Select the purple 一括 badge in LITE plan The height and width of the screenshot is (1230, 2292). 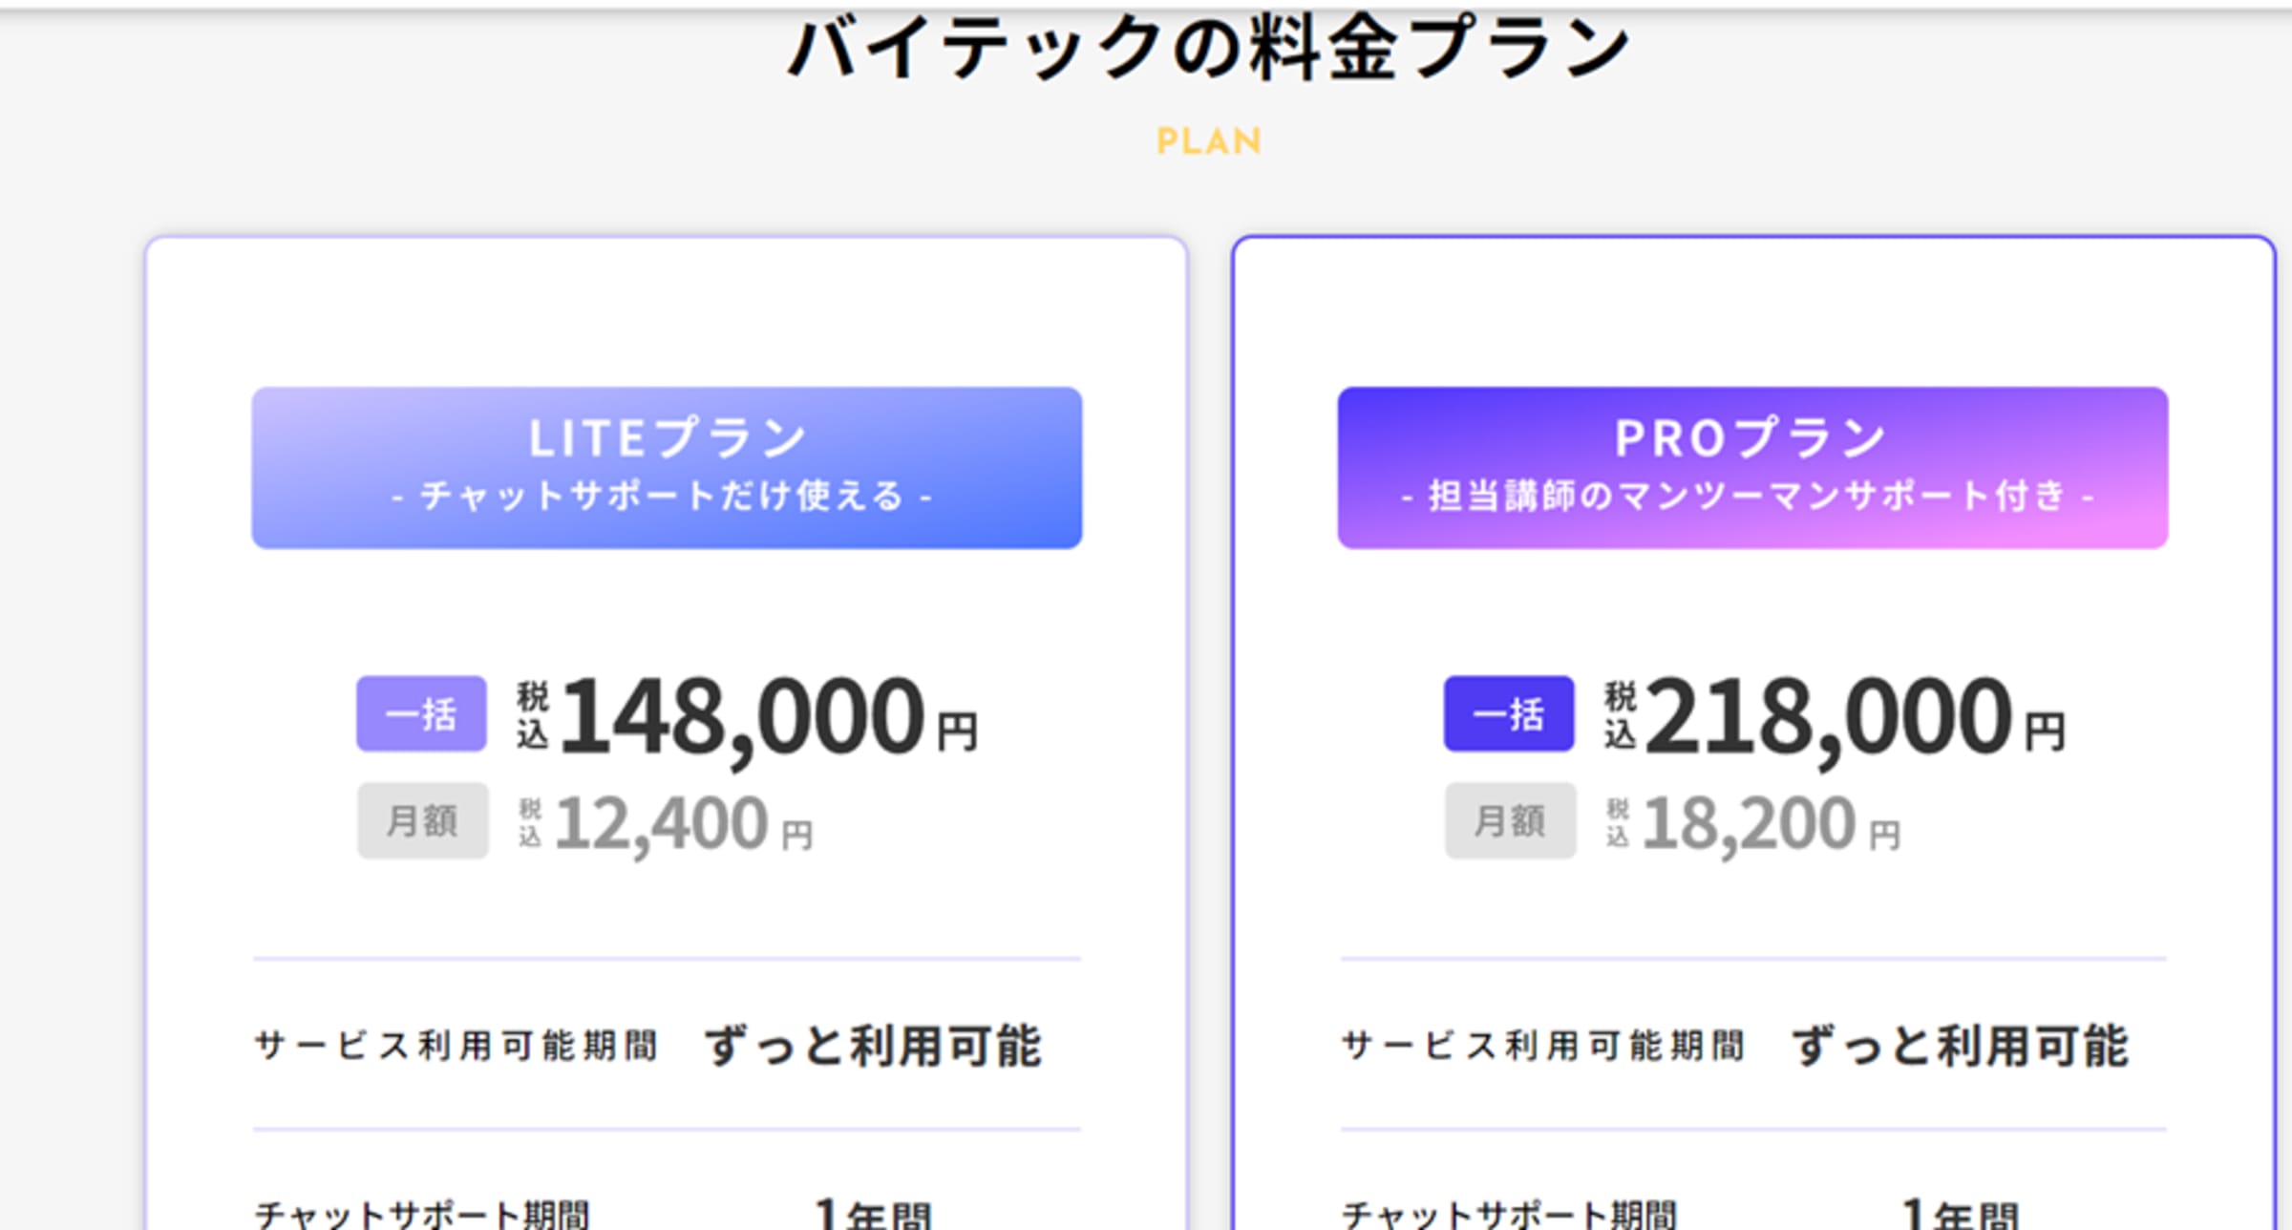(421, 713)
